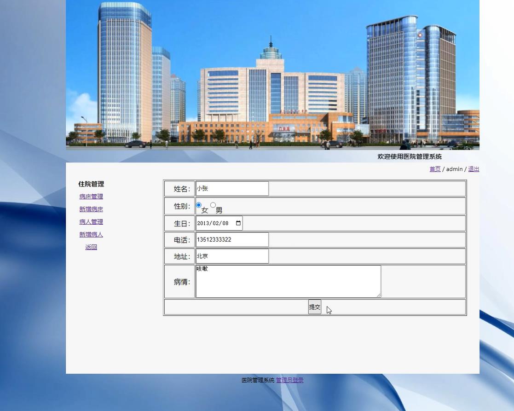Click the hospital banner image
514x411 pixels.
coord(273,75)
